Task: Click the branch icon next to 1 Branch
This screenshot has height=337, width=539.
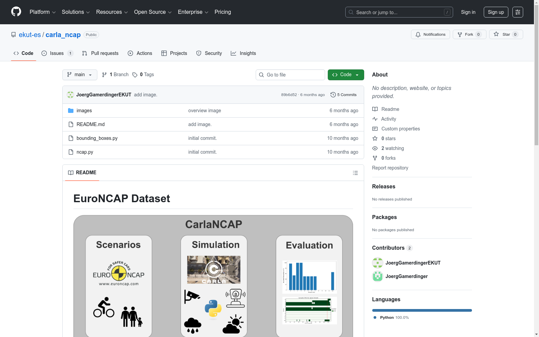Action: [104, 75]
